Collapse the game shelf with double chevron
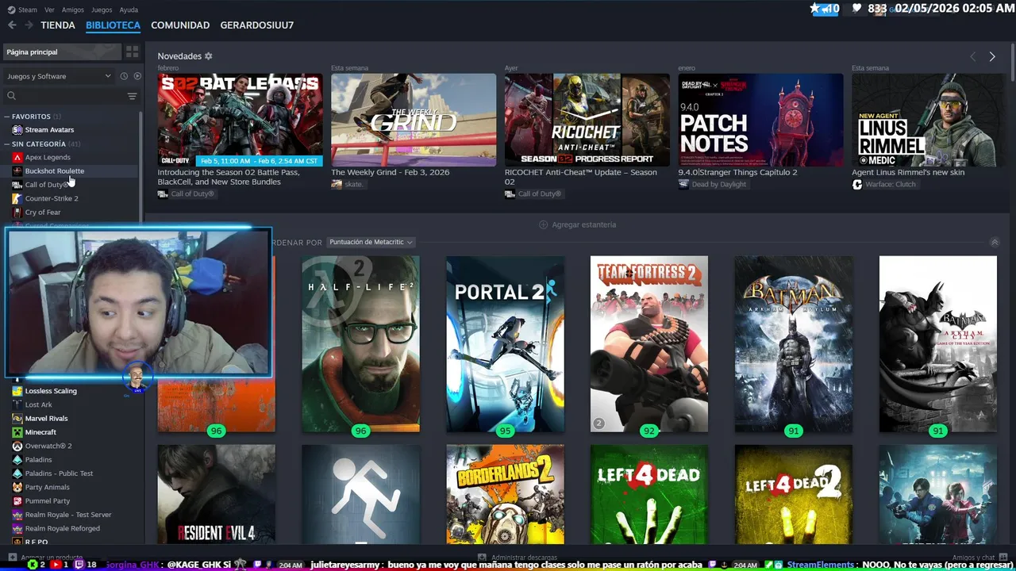Screen dimensions: 1016x571 pyautogui.click(x=995, y=242)
